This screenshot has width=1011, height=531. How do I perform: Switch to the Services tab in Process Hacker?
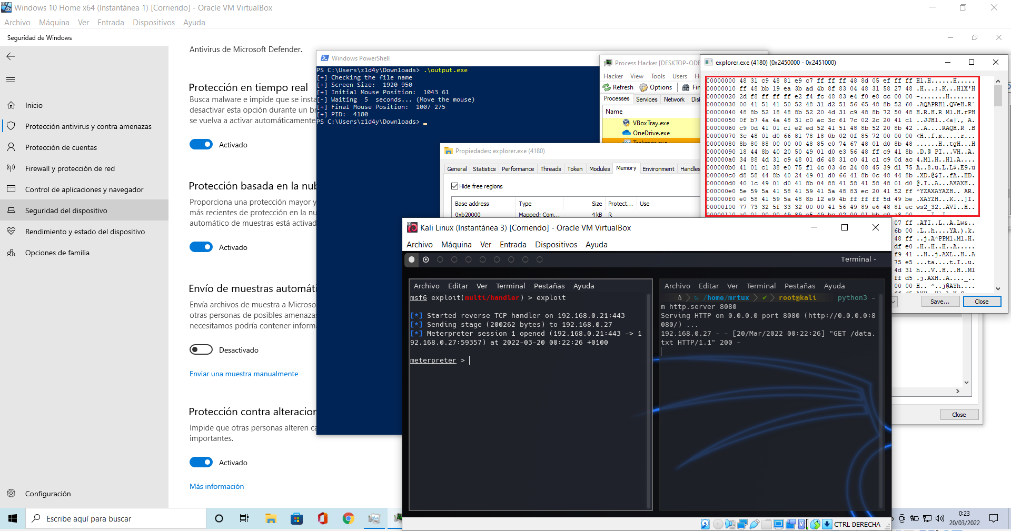pos(647,99)
